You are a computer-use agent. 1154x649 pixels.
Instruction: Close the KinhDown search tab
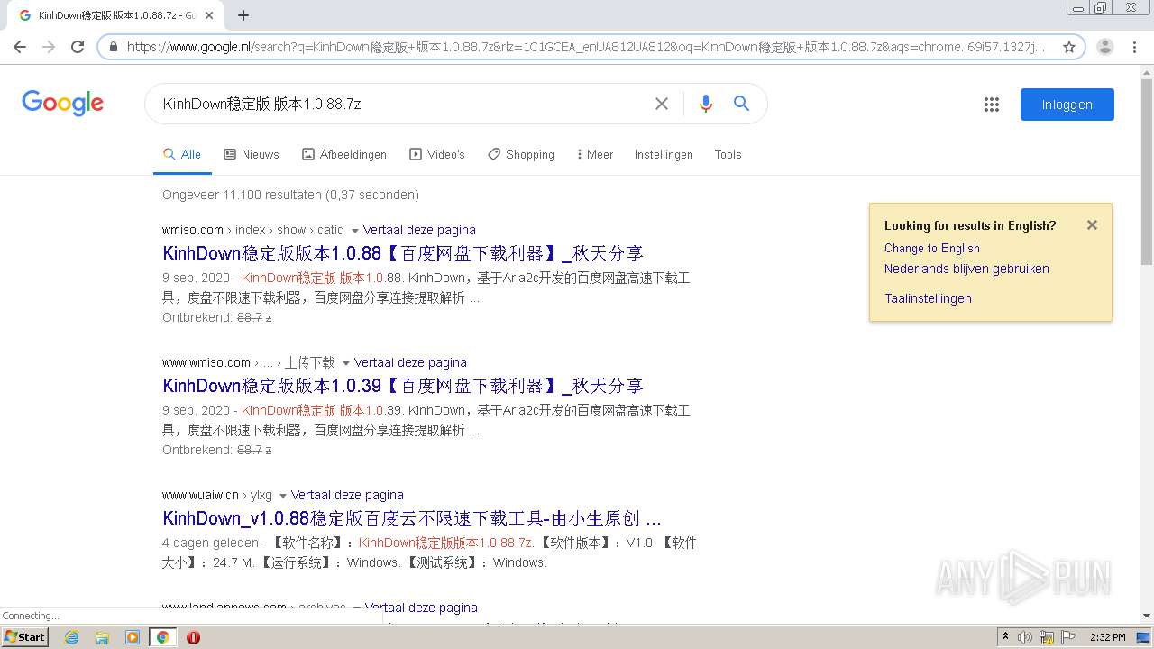click(x=210, y=15)
